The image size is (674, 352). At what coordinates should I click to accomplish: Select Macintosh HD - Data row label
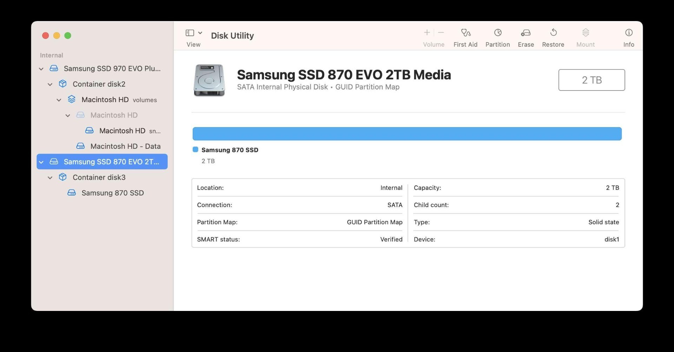tap(125, 146)
